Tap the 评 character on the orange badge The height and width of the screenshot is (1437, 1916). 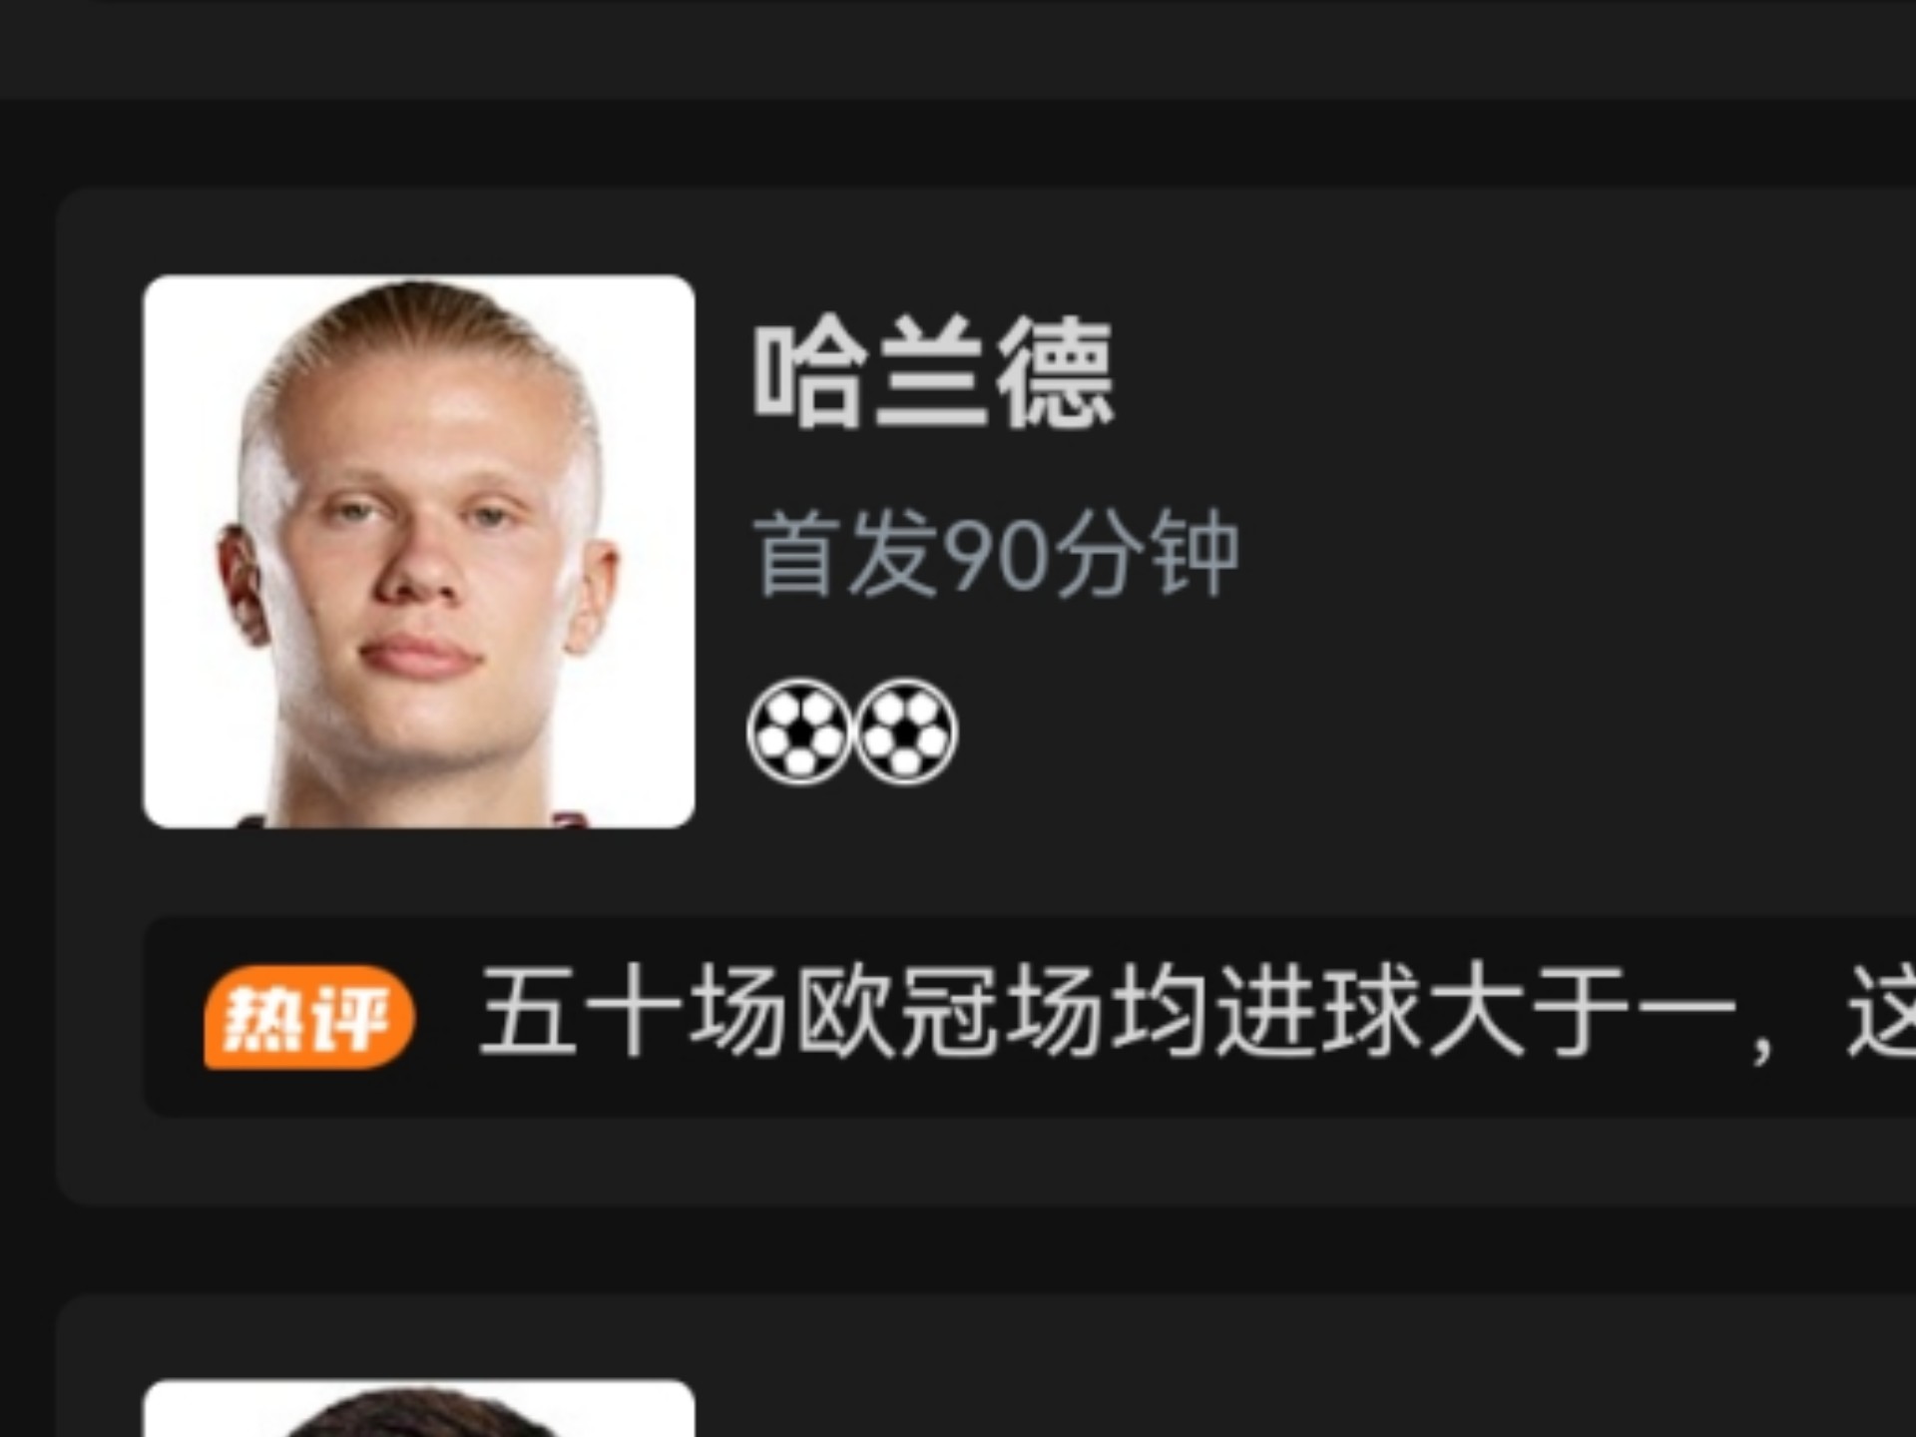coord(351,1017)
